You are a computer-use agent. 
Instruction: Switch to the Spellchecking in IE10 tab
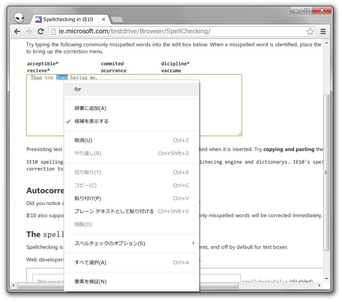69,19
